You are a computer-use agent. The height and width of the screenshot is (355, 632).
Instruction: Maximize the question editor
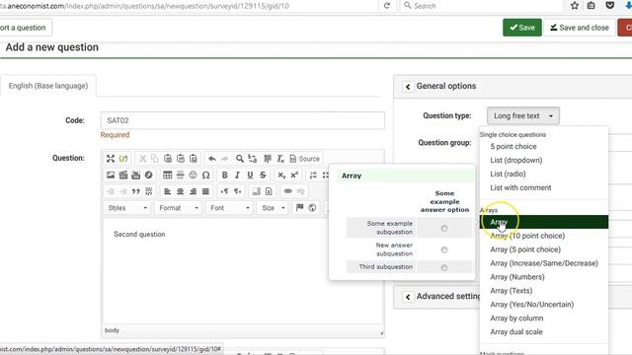[111, 159]
